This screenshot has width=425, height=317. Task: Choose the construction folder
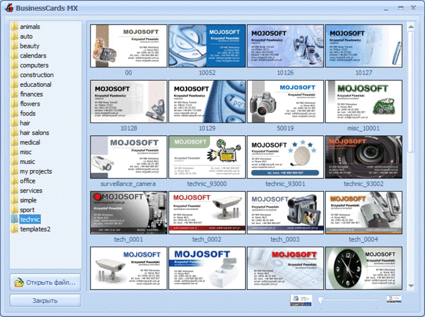pos(32,75)
